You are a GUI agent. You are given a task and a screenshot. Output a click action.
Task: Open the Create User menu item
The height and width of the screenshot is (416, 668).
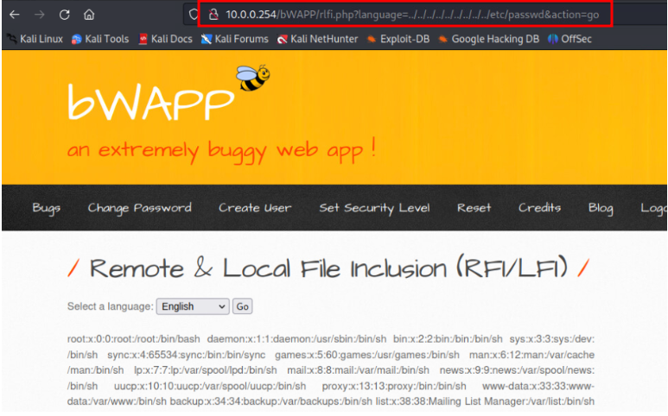255,208
